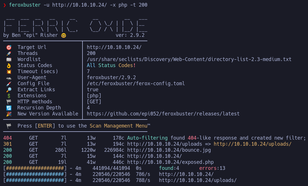Click the Scan Management Menu text
This screenshot has height=186, width=308.
click(120, 126)
